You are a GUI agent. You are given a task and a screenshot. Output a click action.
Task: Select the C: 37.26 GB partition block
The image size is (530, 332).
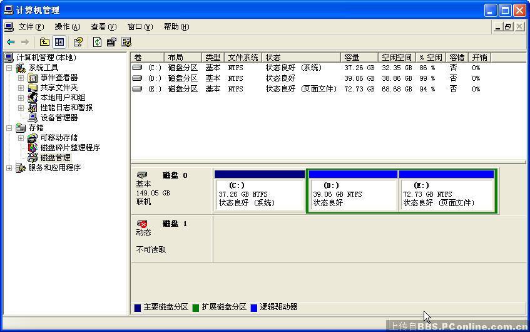260,192
